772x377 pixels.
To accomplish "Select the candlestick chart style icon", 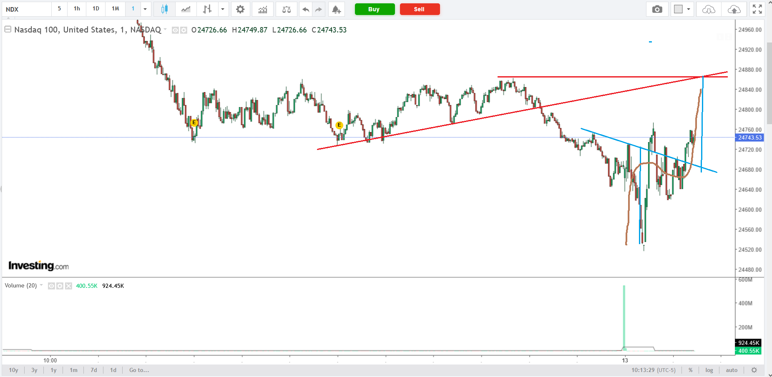I will coord(164,9).
